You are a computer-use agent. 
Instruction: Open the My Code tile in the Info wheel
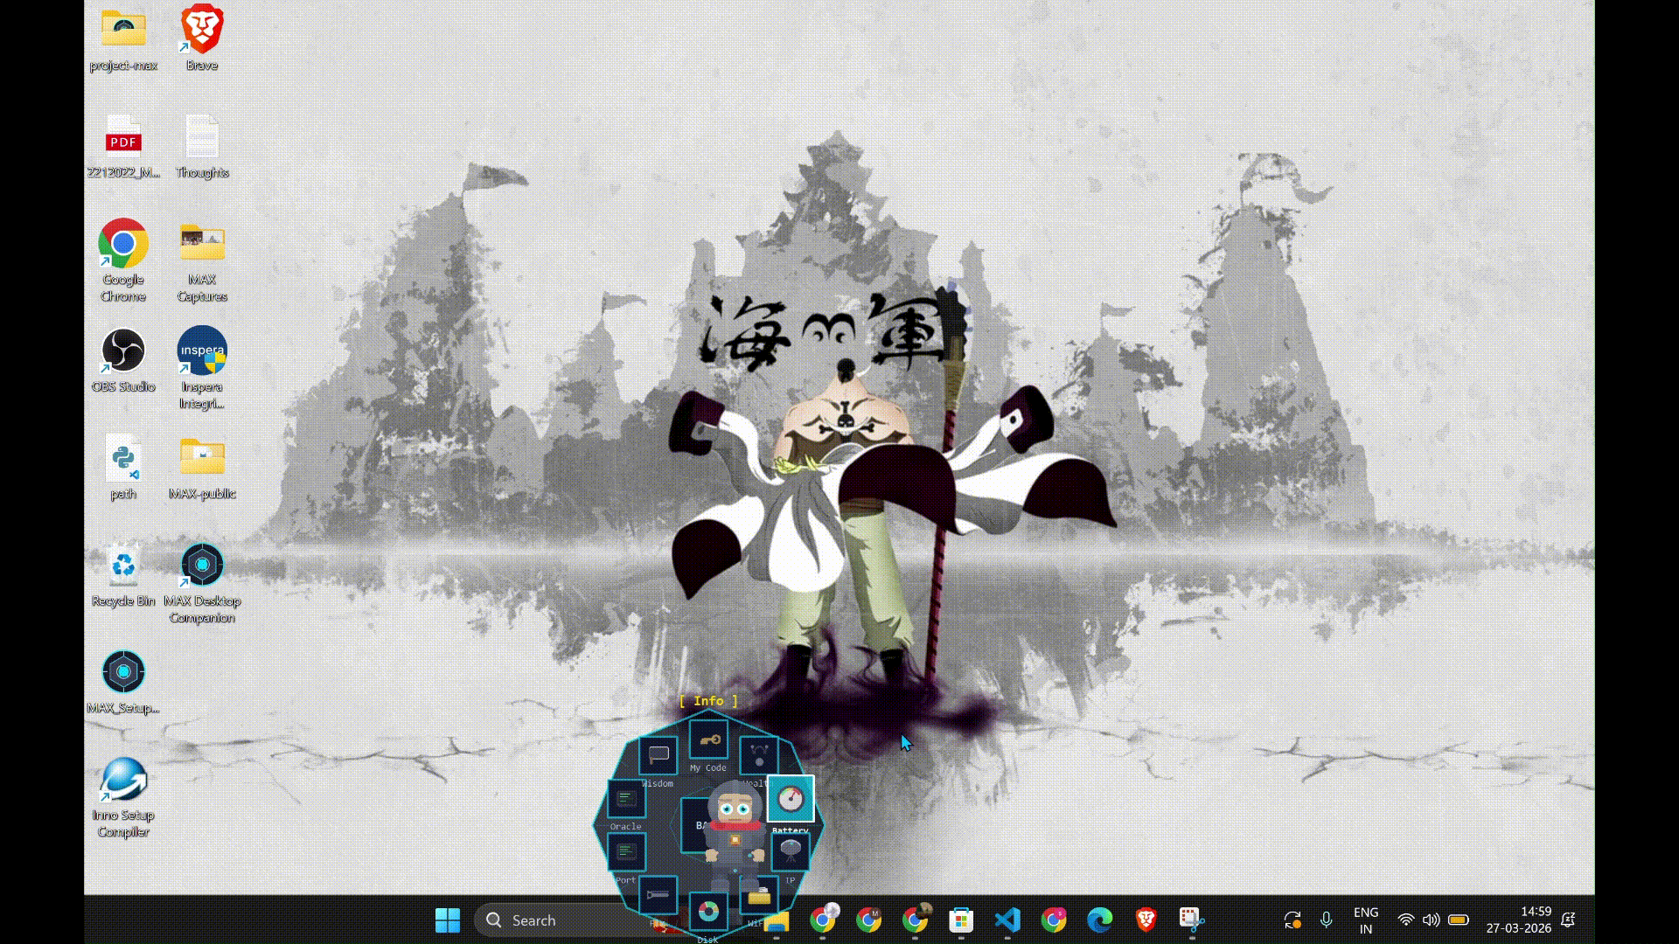708,740
